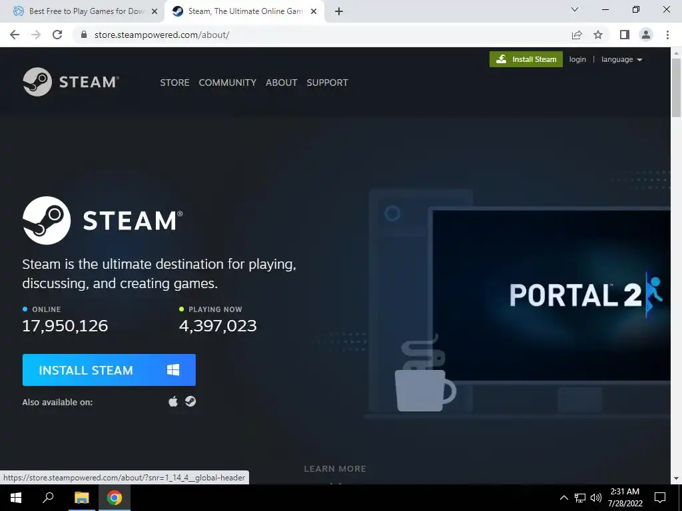The width and height of the screenshot is (682, 511).
Task: Open a new browser tab
Action: coord(339,11)
